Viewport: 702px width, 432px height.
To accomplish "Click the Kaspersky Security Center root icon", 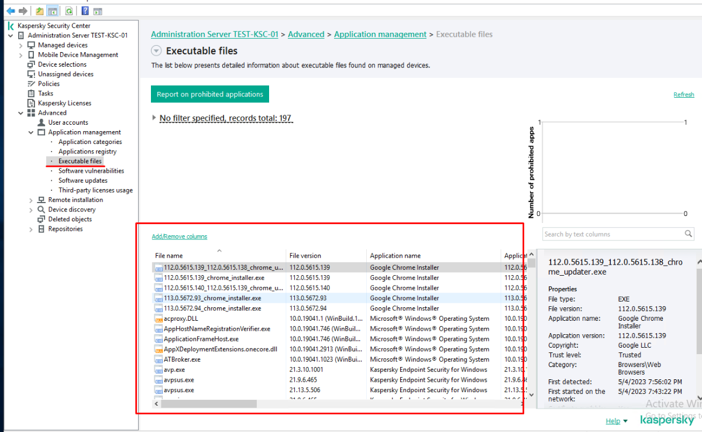I will 11,26.
